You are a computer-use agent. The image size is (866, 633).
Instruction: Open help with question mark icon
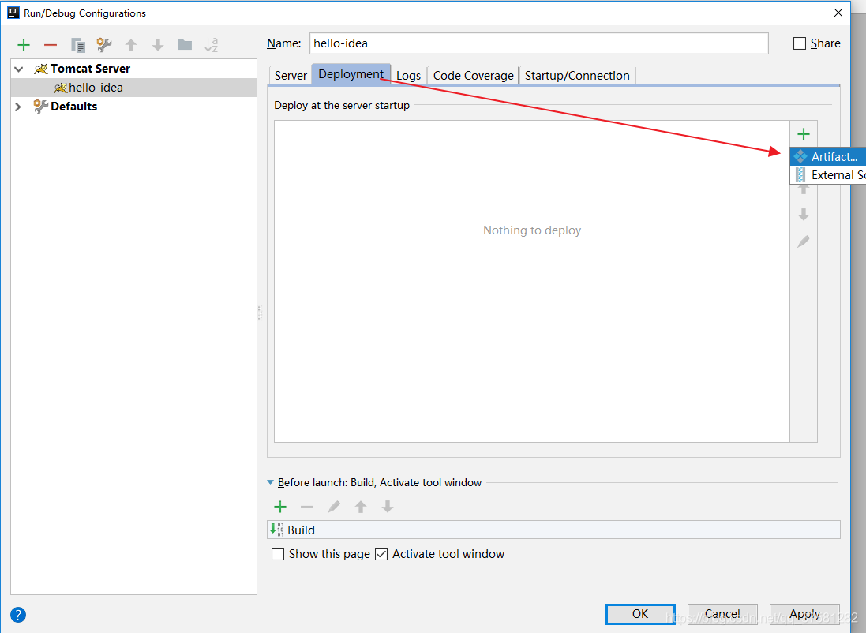click(x=17, y=615)
